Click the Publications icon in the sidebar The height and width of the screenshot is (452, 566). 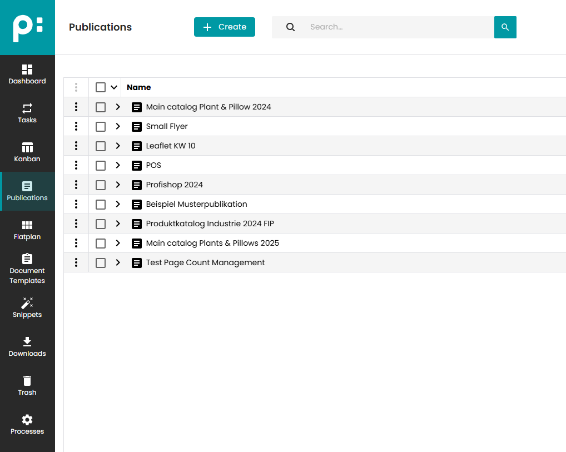point(27,191)
